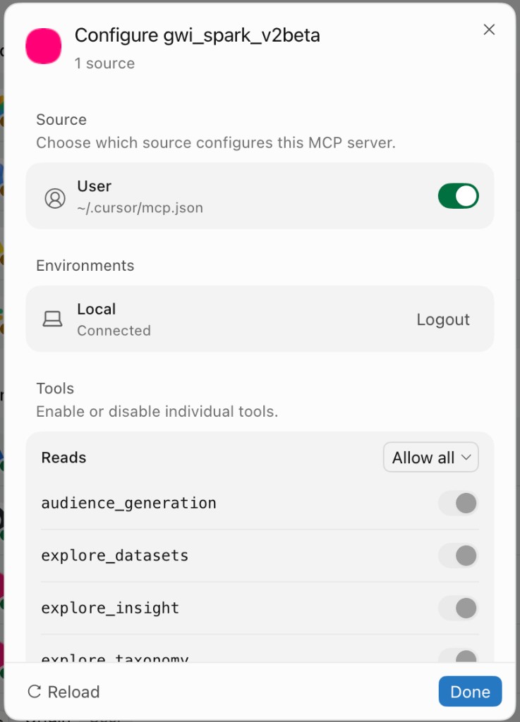This screenshot has width=520, height=722.
Task: Enable the audience_generation tool toggle
Action: (459, 503)
